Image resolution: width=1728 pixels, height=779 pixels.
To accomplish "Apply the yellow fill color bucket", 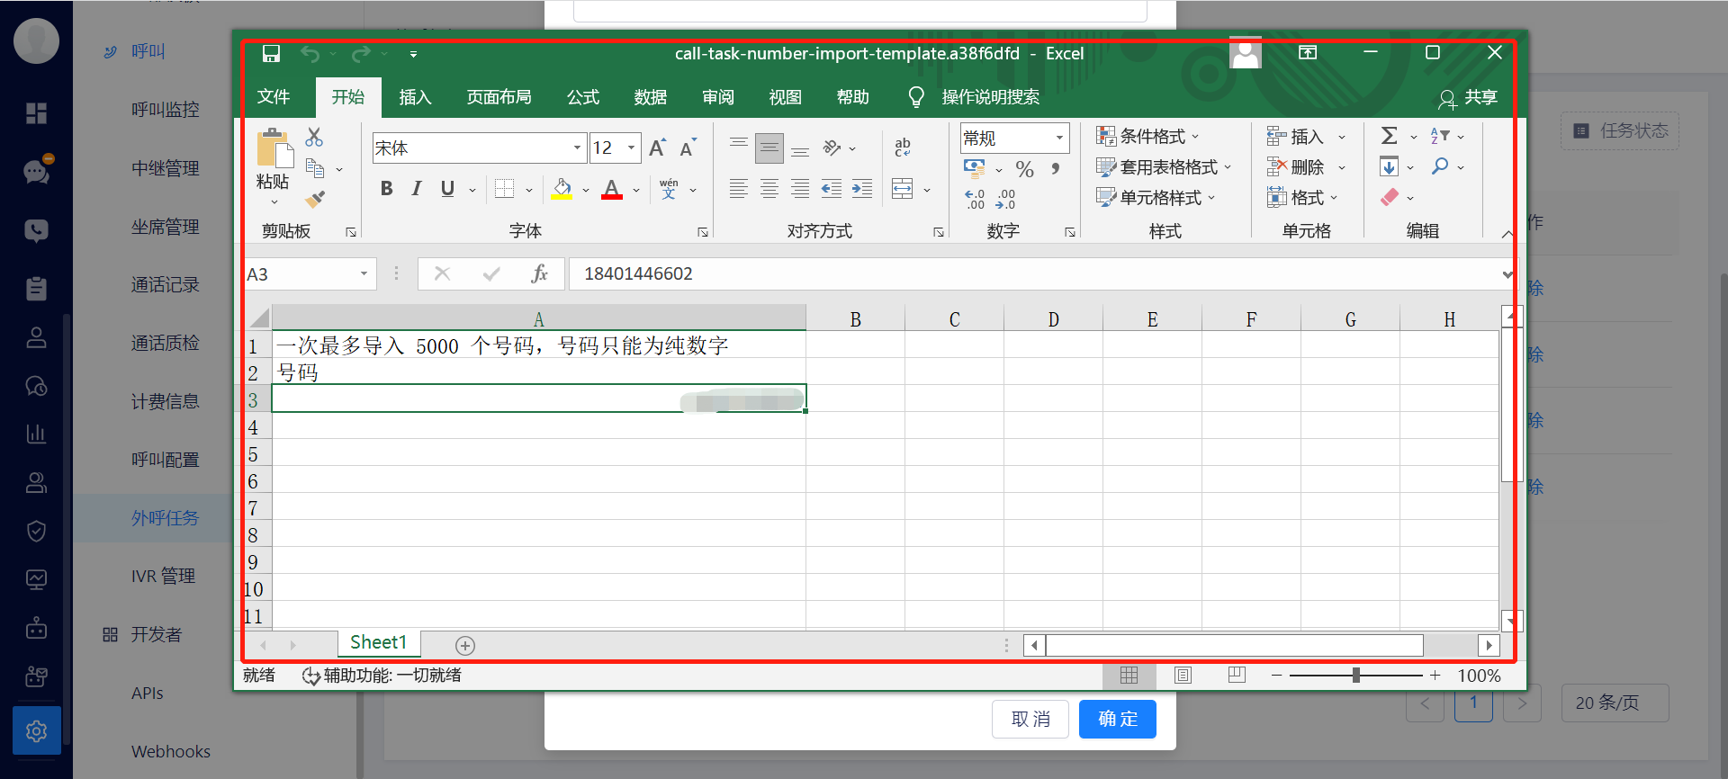I will (x=562, y=189).
